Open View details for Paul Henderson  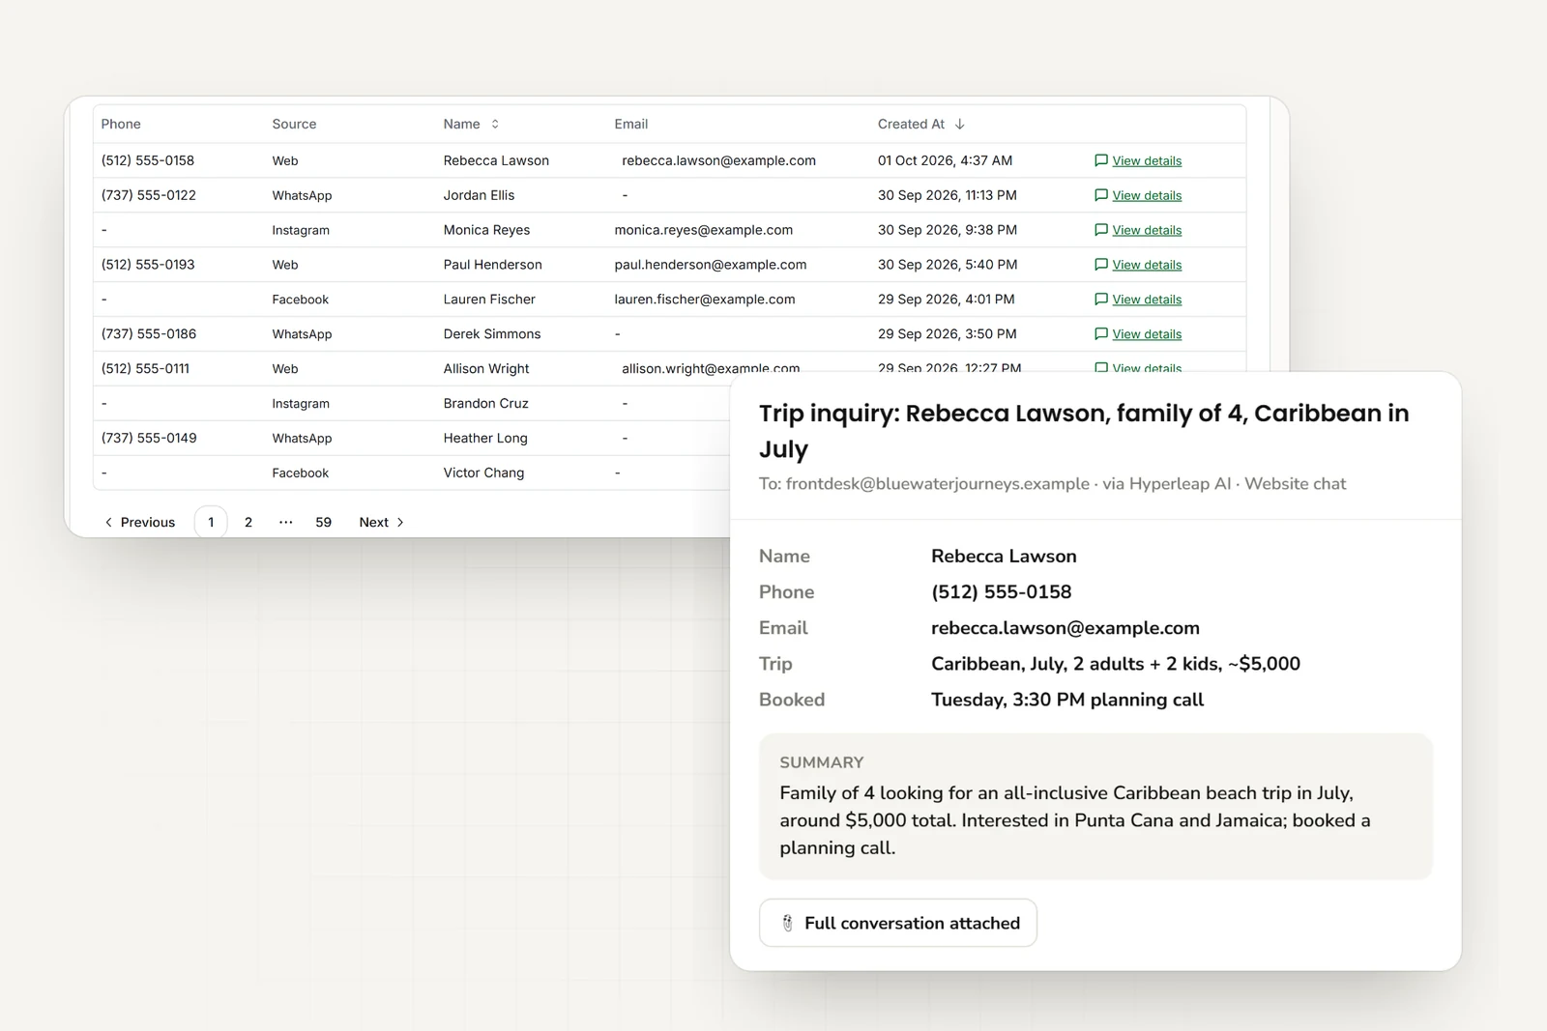click(1147, 265)
